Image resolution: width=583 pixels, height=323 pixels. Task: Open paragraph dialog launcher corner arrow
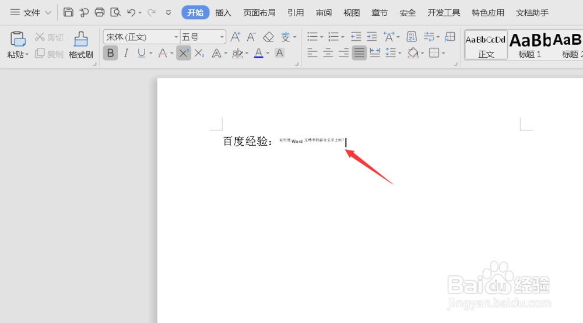(455, 64)
